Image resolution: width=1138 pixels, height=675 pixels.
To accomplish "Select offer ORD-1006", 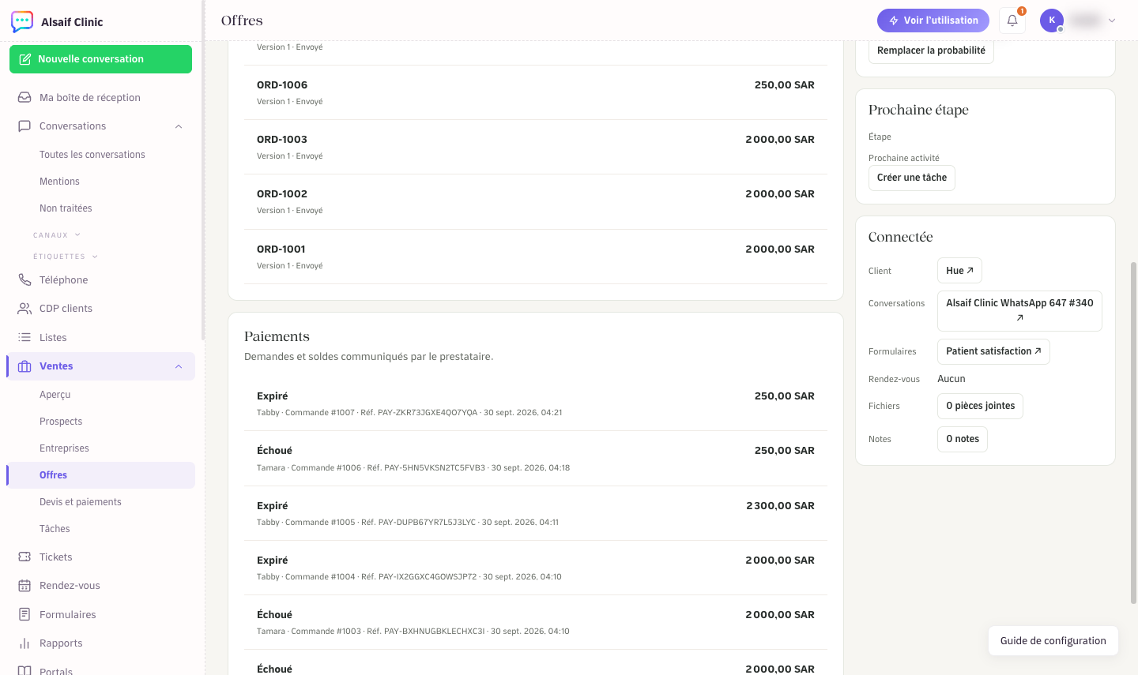I will click(x=536, y=92).
